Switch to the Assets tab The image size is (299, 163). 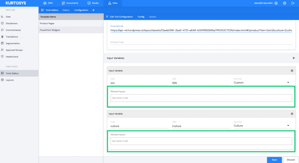click(x=152, y=17)
